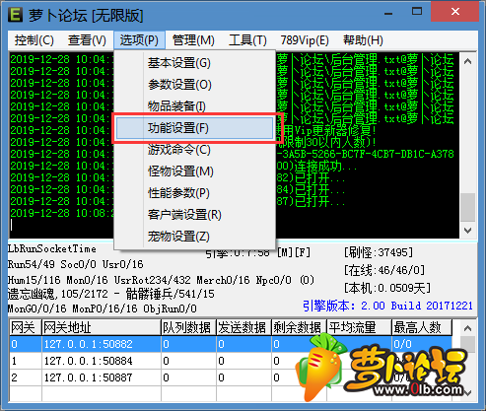Select gateway row 127.0.0.1:50884
This screenshot has height=411, width=486.
point(231,361)
